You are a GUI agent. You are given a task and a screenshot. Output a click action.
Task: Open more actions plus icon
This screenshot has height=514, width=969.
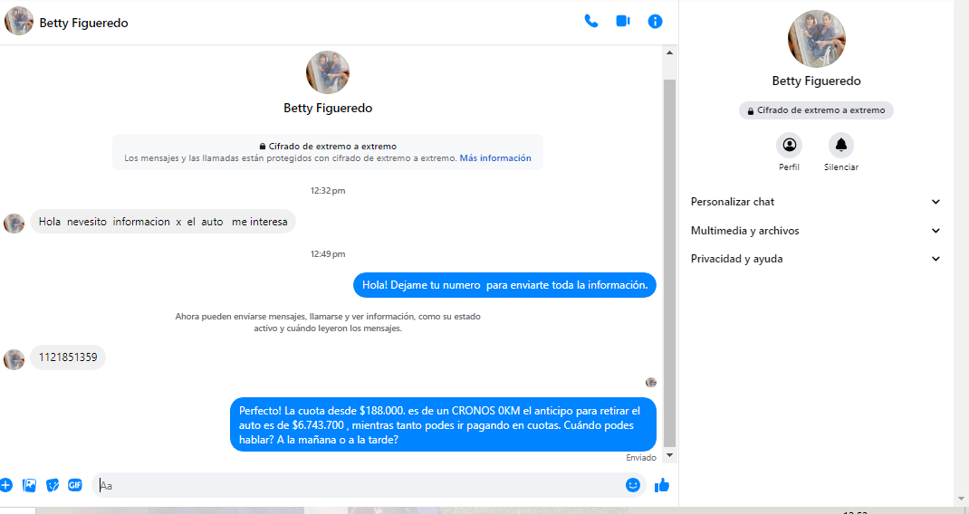(x=5, y=485)
